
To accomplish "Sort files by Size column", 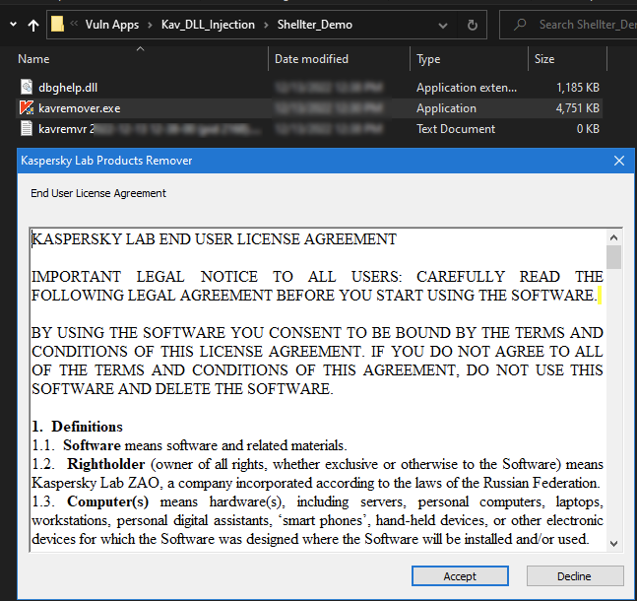I will tap(544, 59).
